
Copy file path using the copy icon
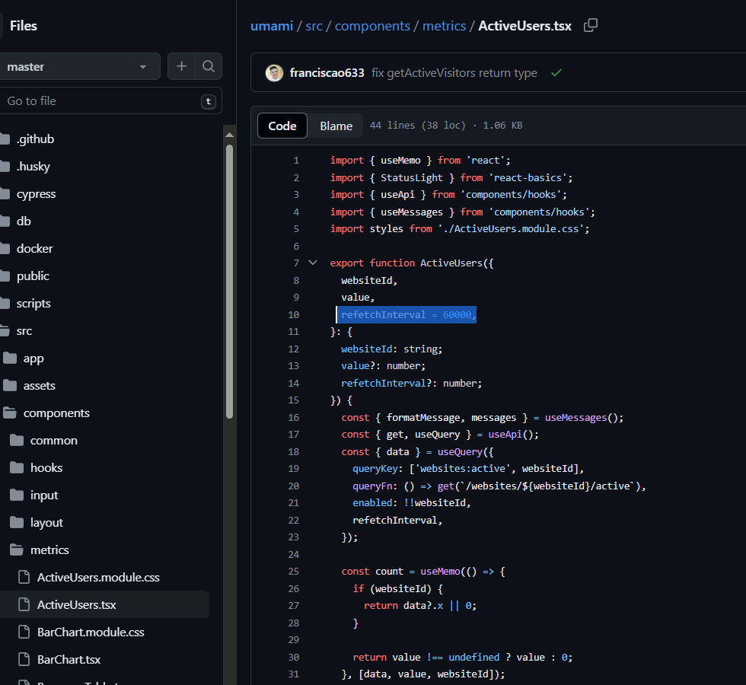[x=591, y=25]
